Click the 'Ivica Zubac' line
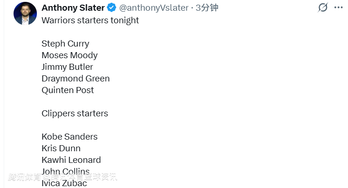Screen dimensions: 348x188 pos(64,183)
